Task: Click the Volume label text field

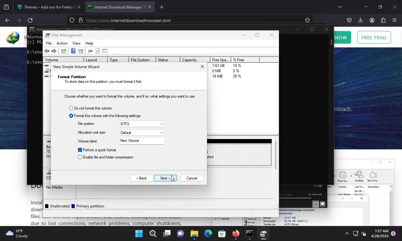Action: [142, 141]
